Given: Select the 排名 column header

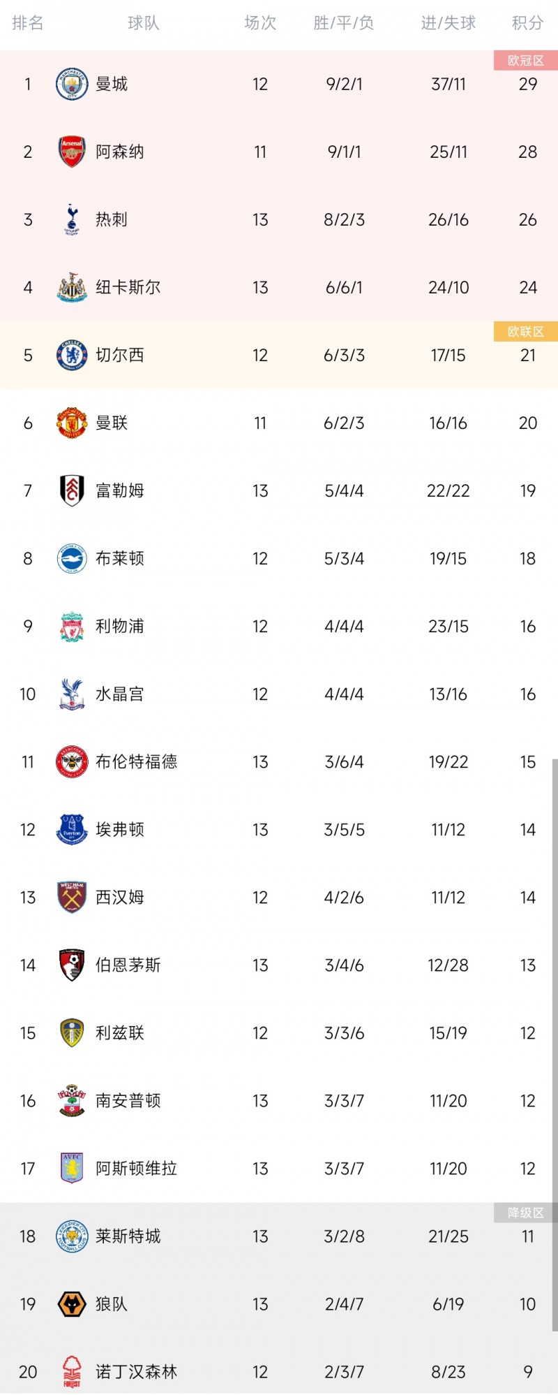Looking at the screenshot, I should (x=28, y=23).
